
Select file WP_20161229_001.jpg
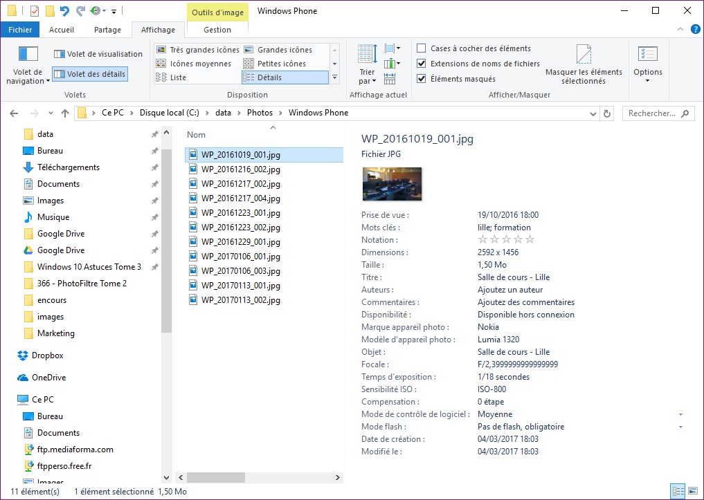(x=240, y=242)
